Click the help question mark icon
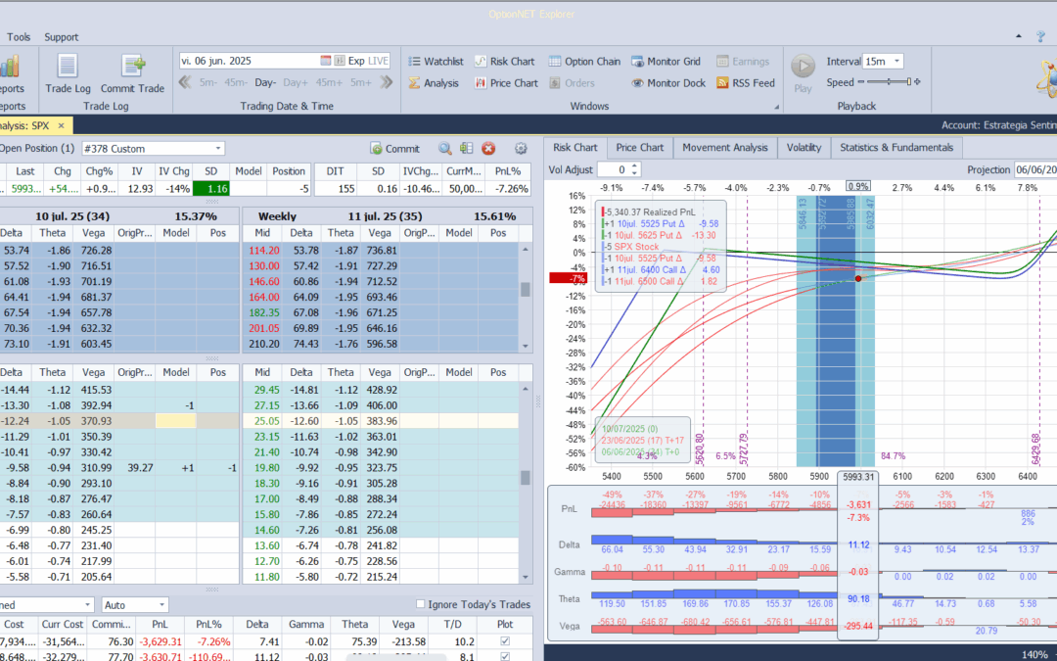This screenshot has width=1057, height=661. point(1040,36)
